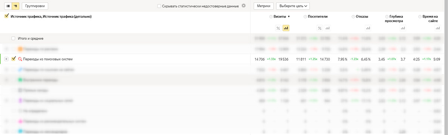
Task: Open the Выберите цель dropdown
Action: (293, 6)
